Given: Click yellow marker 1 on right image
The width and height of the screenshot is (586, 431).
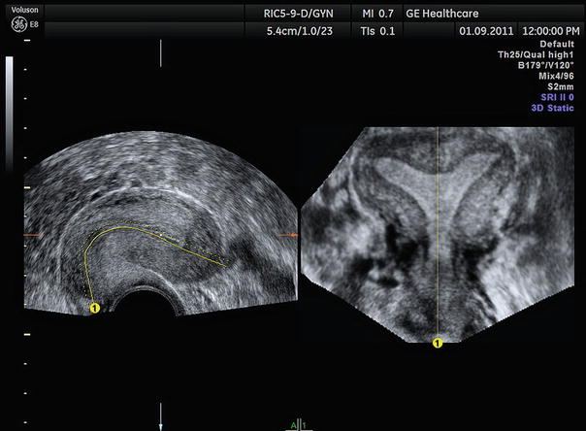Looking at the screenshot, I should 438,342.
